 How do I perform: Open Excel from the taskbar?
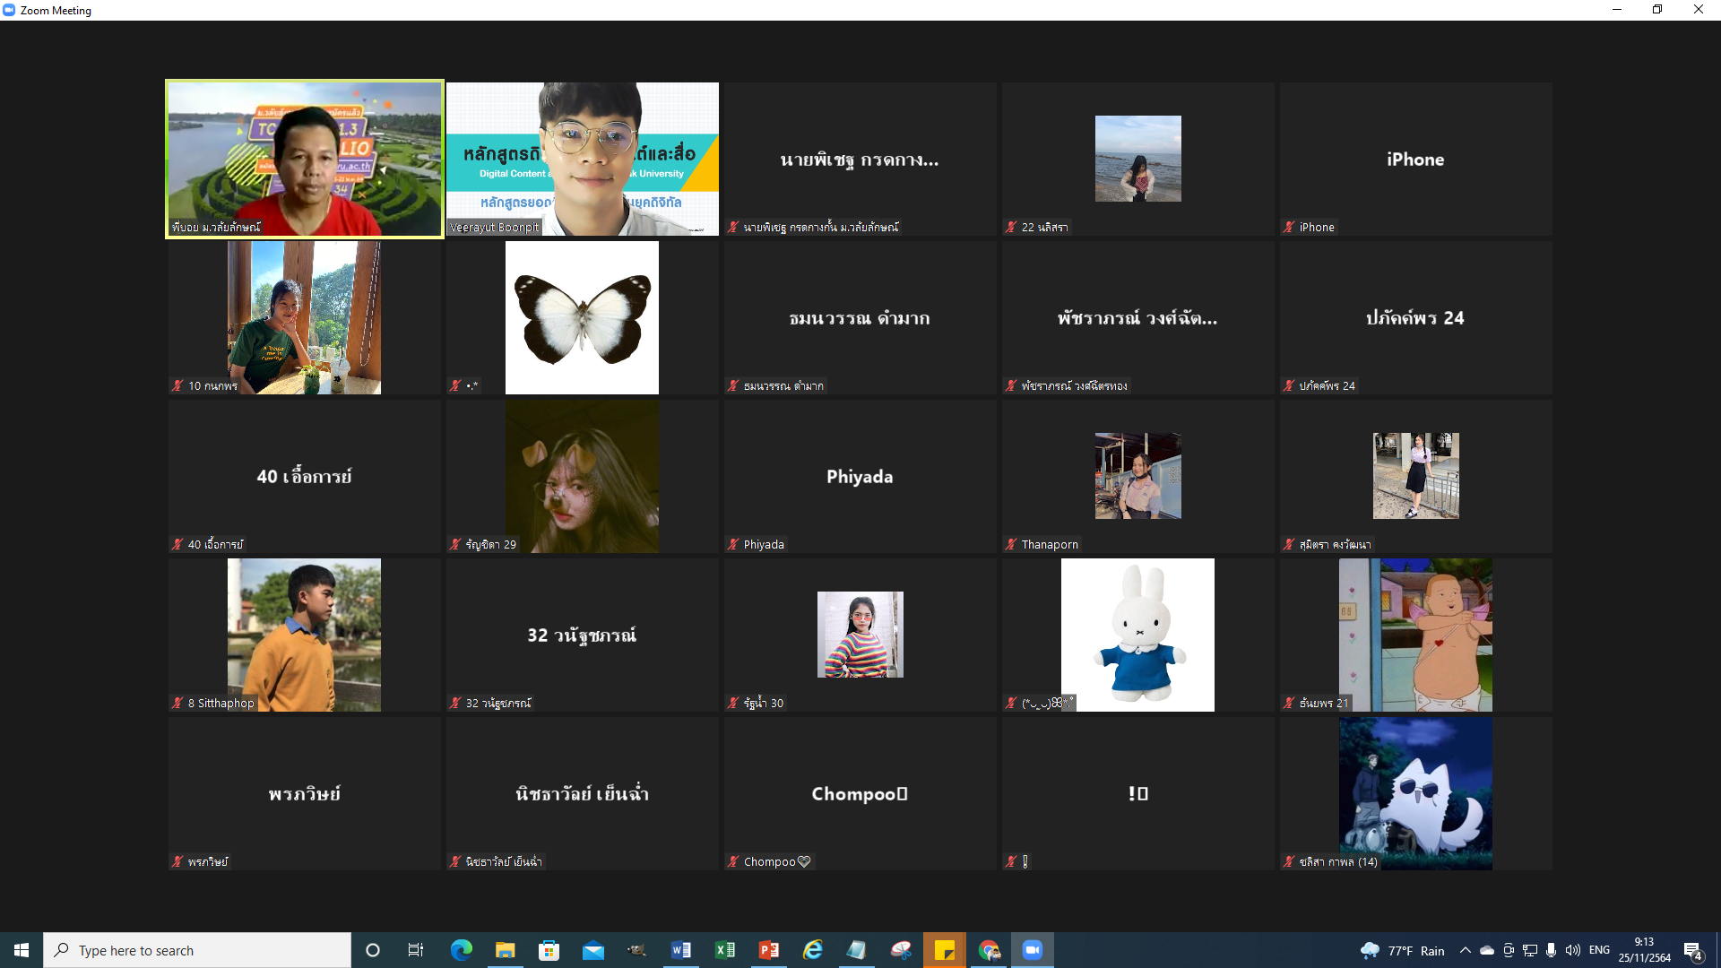tap(725, 950)
